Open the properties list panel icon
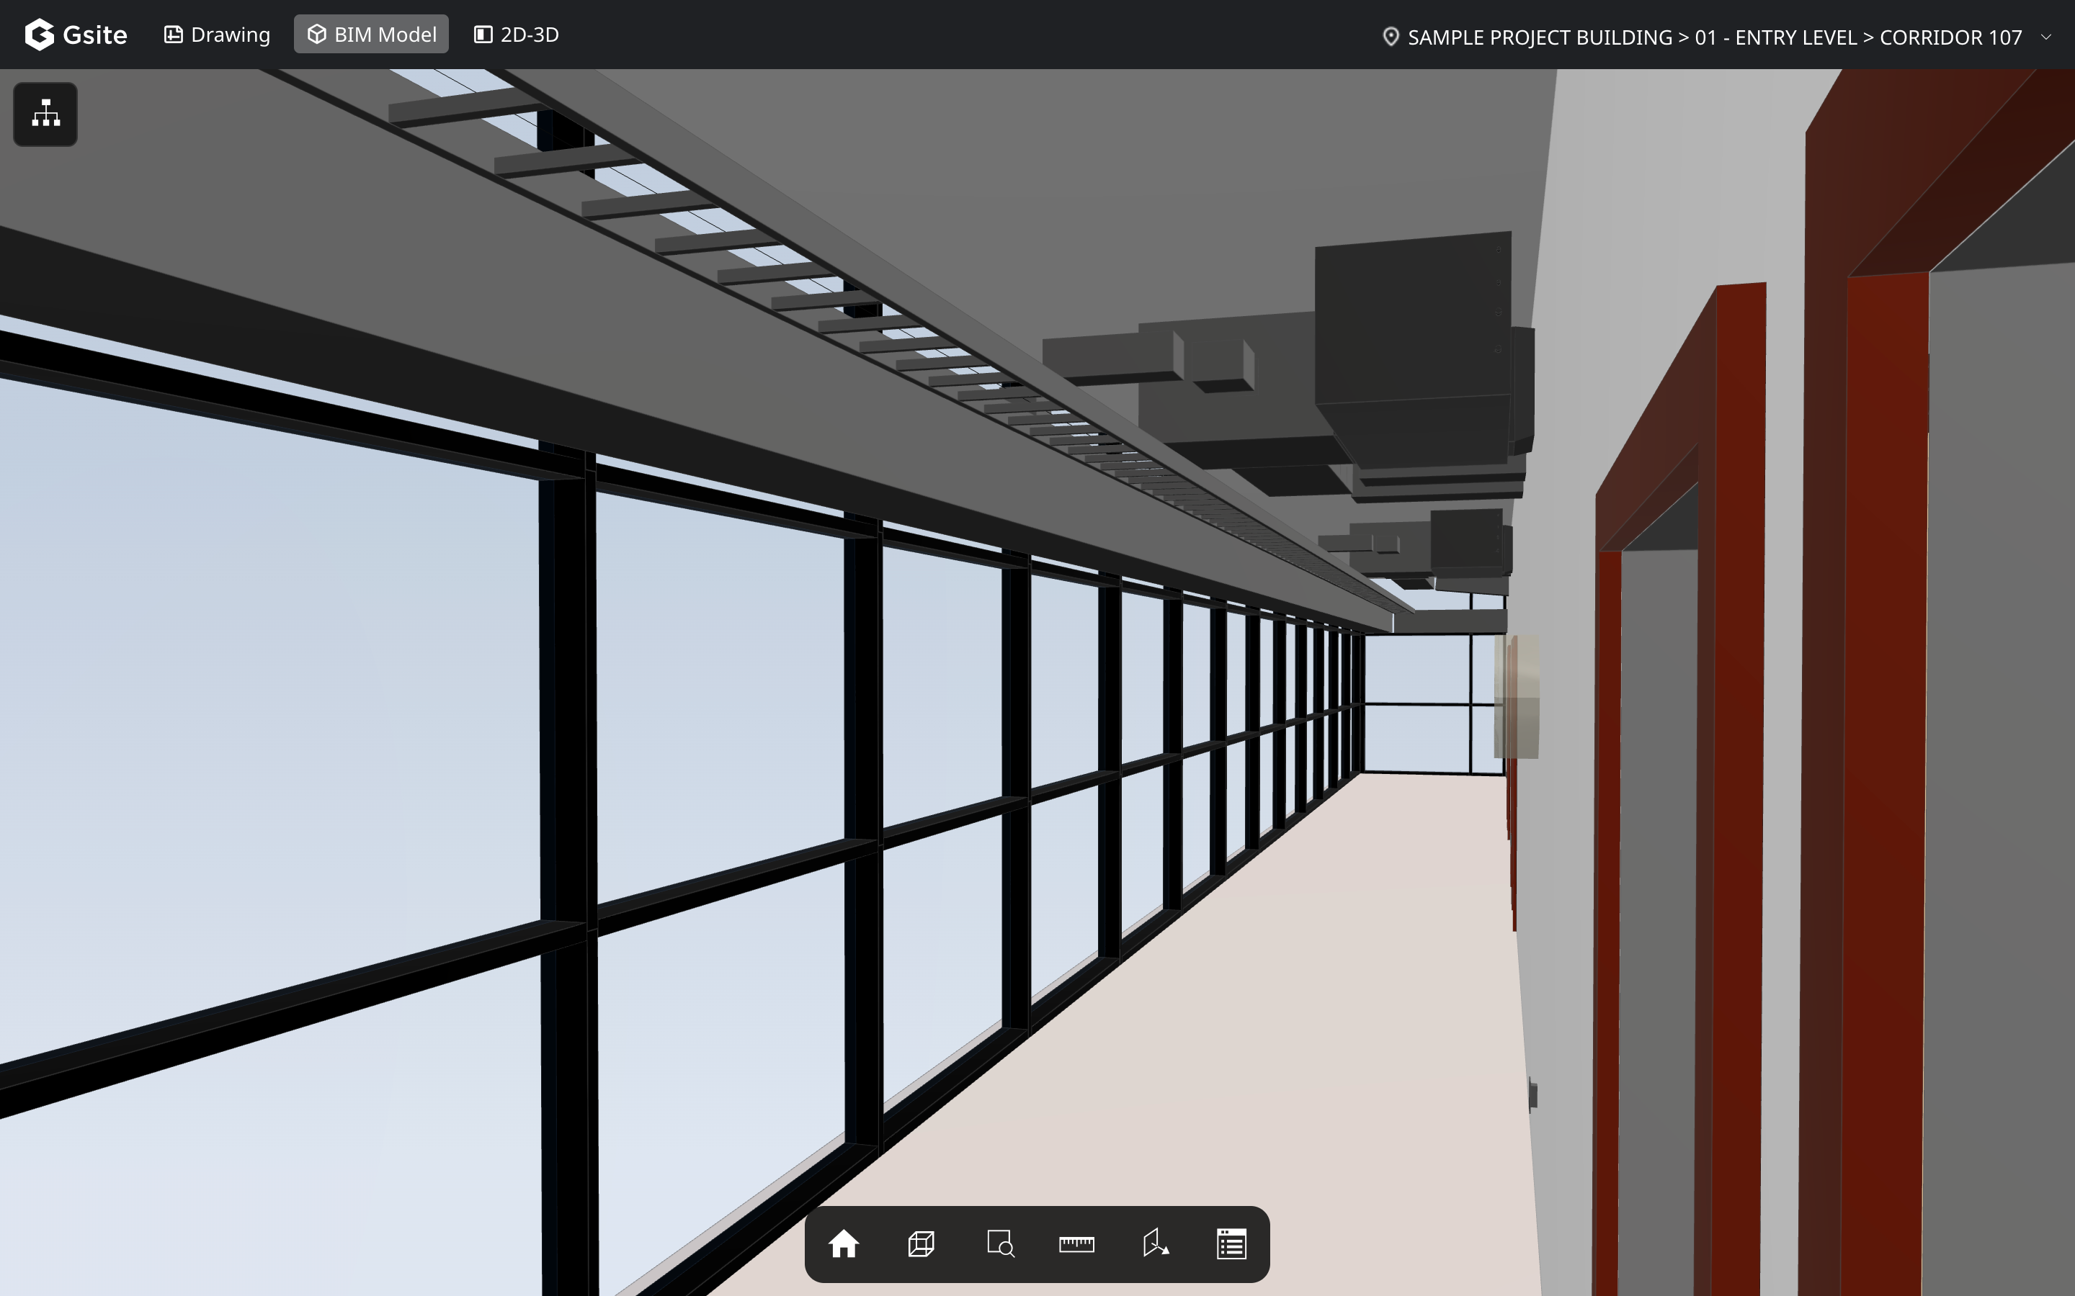The height and width of the screenshot is (1296, 2075). click(x=1231, y=1243)
